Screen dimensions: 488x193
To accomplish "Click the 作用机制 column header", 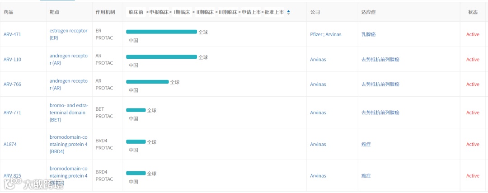I will 105,12.
